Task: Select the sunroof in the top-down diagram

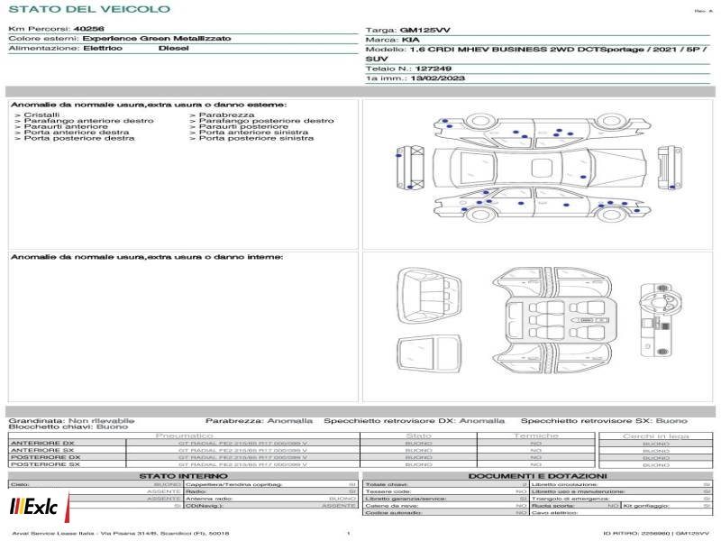Action: [x=542, y=168]
